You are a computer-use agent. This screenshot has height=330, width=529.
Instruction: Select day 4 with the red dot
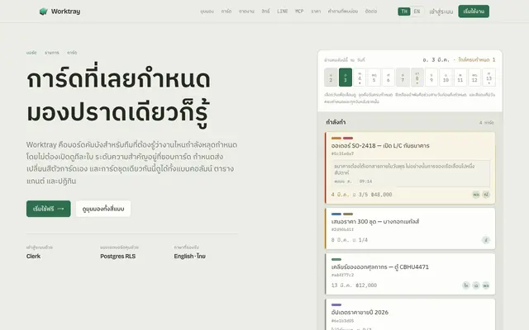(360, 78)
